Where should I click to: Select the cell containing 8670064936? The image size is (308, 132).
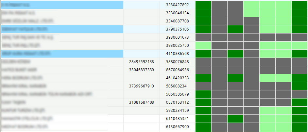[177, 70]
